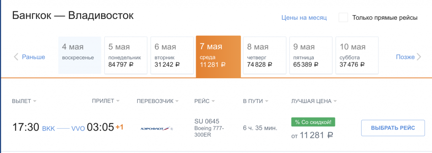This screenshot has height=153, width=432.
Task: Choose the 8 мая четверг date tab
Action: pyautogui.click(x=265, y=55)
